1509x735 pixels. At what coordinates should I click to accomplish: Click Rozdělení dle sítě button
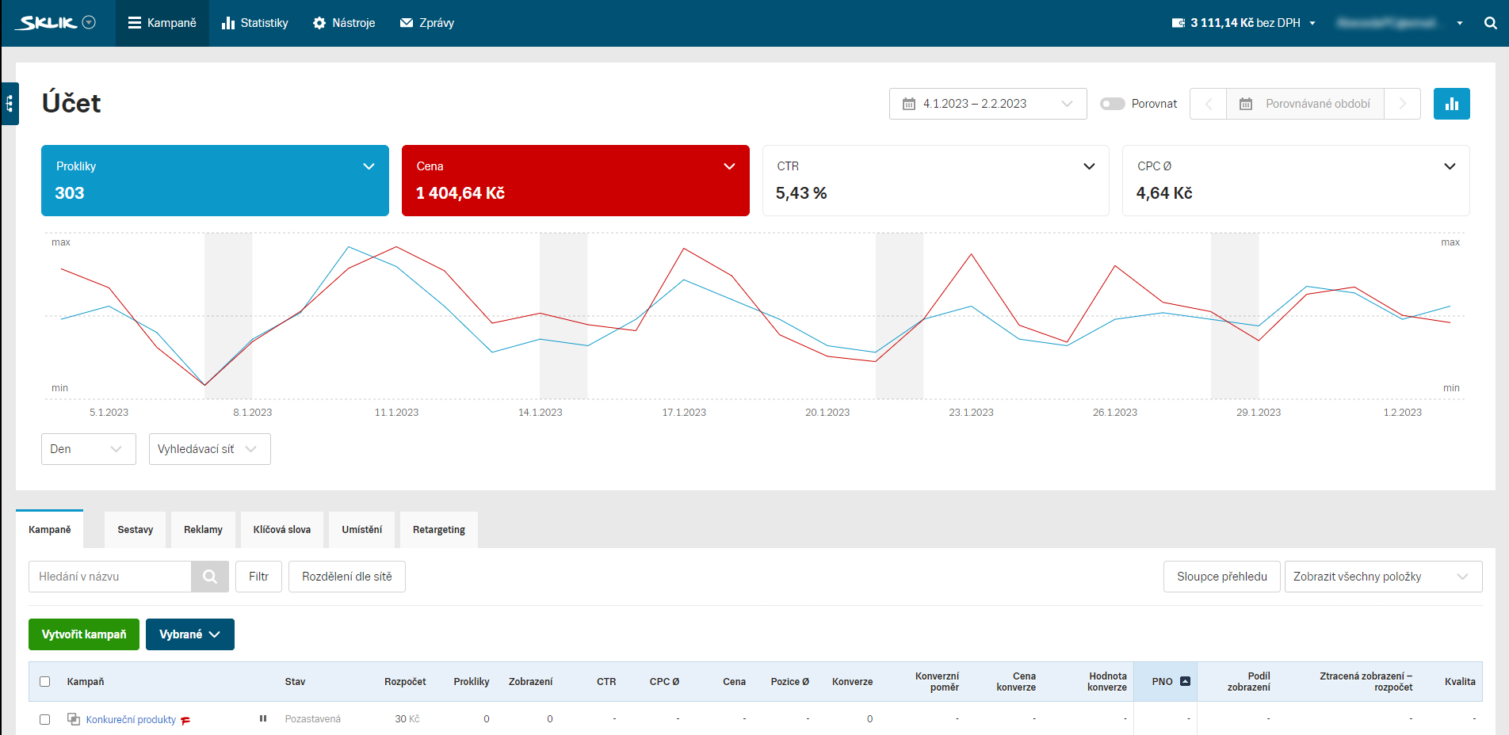coord(346,577)
